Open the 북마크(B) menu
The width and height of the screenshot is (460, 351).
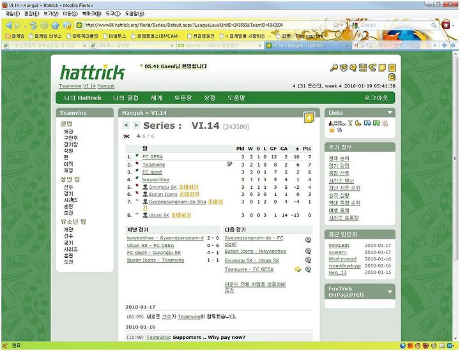pyautogui.click(x=91, y=14)
